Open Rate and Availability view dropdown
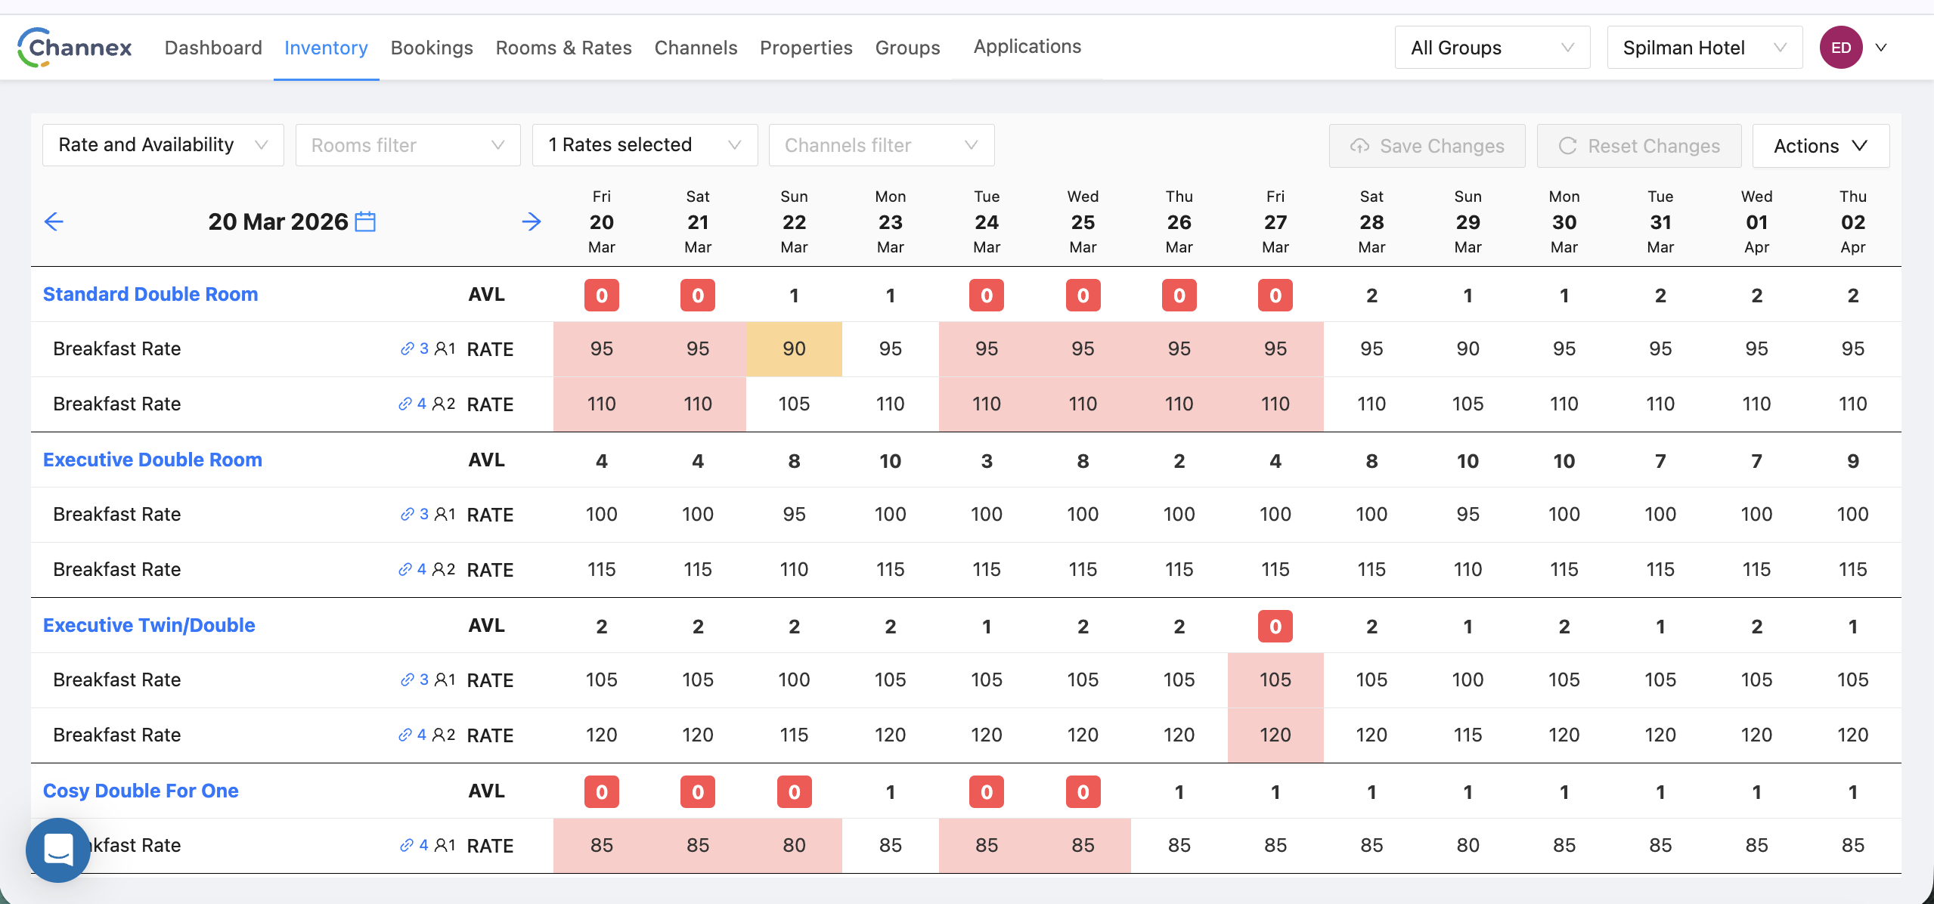 (x=163, y=145)
